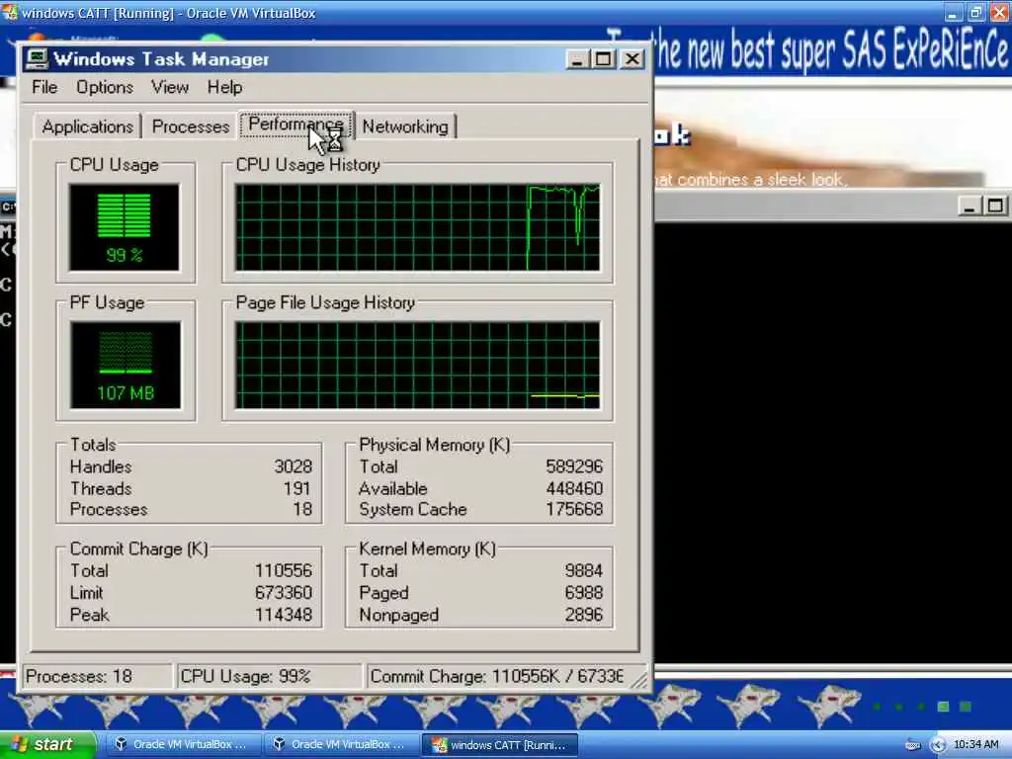This screenshot has height=759, width=1012.
Task: Click the Task Manager title bar icon
Action: (37, 58)
